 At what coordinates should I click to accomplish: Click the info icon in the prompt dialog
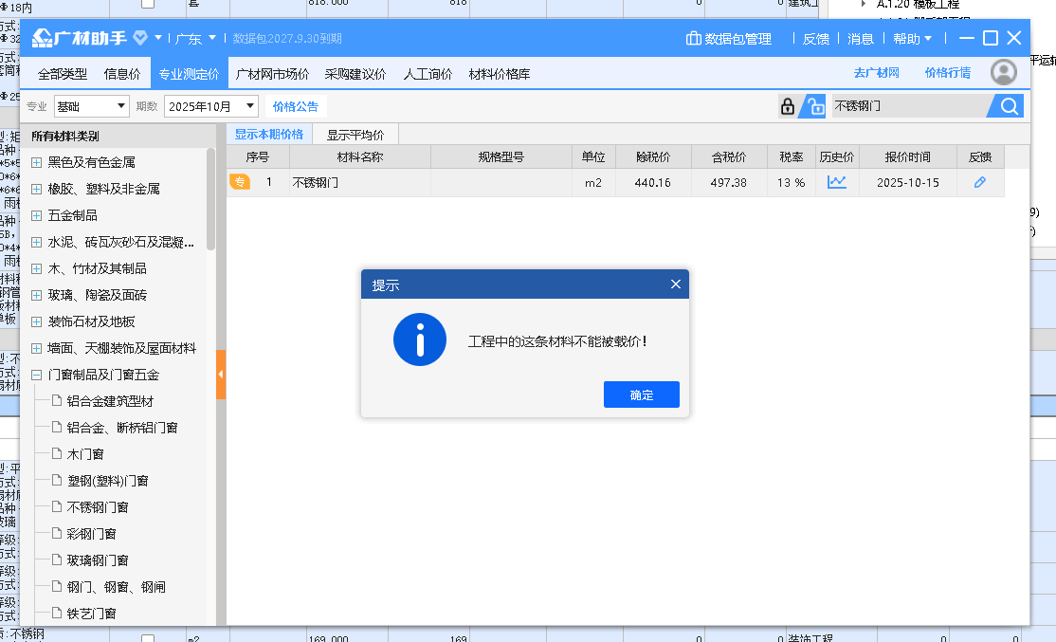[419, 339]
